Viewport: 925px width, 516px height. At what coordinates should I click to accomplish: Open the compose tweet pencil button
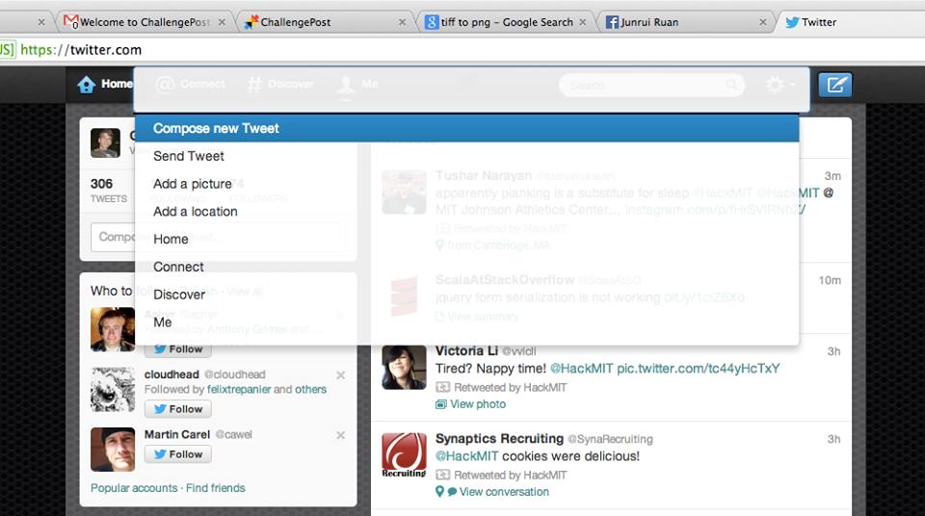(x=834, y=85)
